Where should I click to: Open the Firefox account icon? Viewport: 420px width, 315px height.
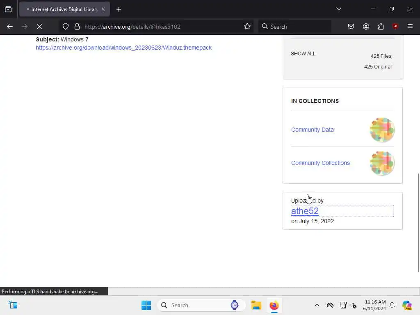[366, 27]
